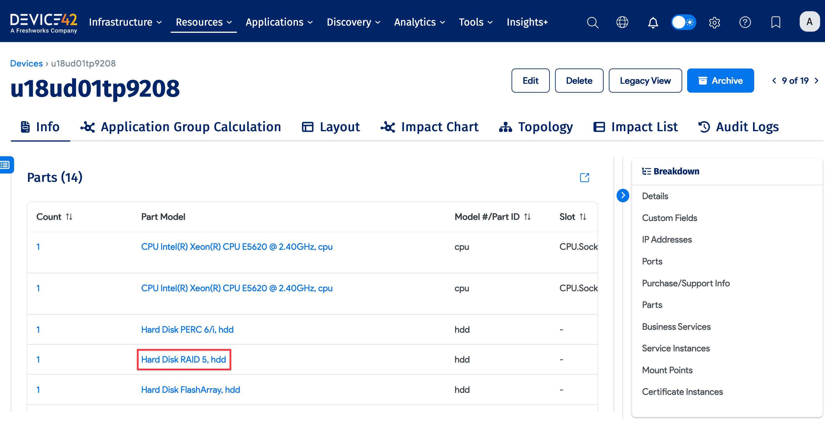The width and height of the screenshot is (825, 423).
Task: Open the settings gear icon
Action: click(714, 22)
